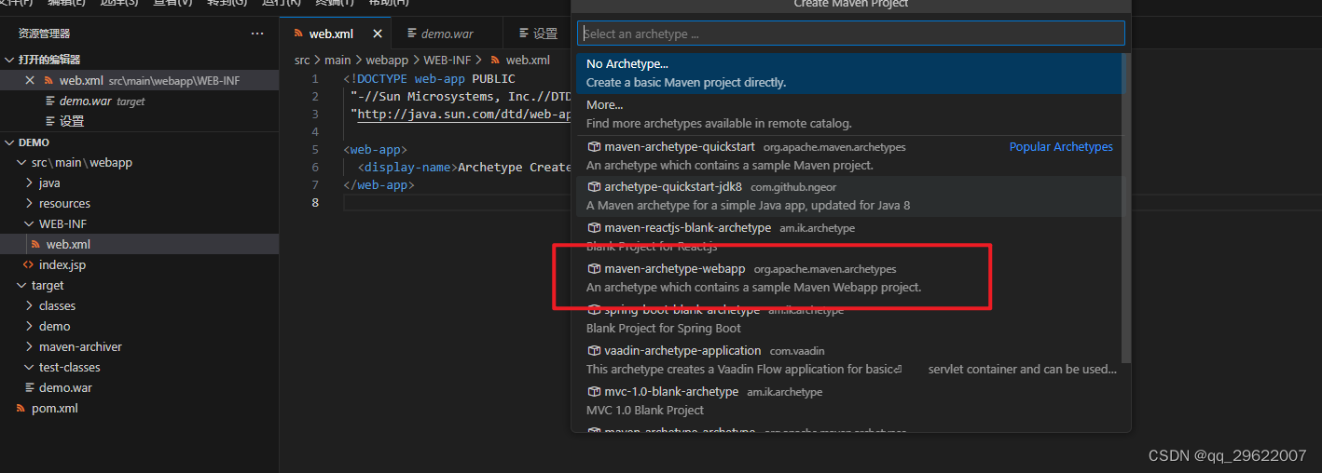Screen dimensions: 1322x473
Task: Collapse the WEB-INF folder
Action: tap(30, 224)
